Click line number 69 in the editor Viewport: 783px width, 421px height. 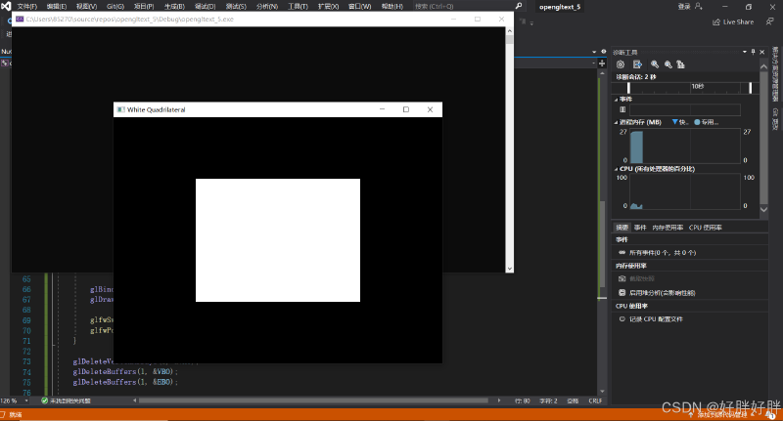(26, 320)
